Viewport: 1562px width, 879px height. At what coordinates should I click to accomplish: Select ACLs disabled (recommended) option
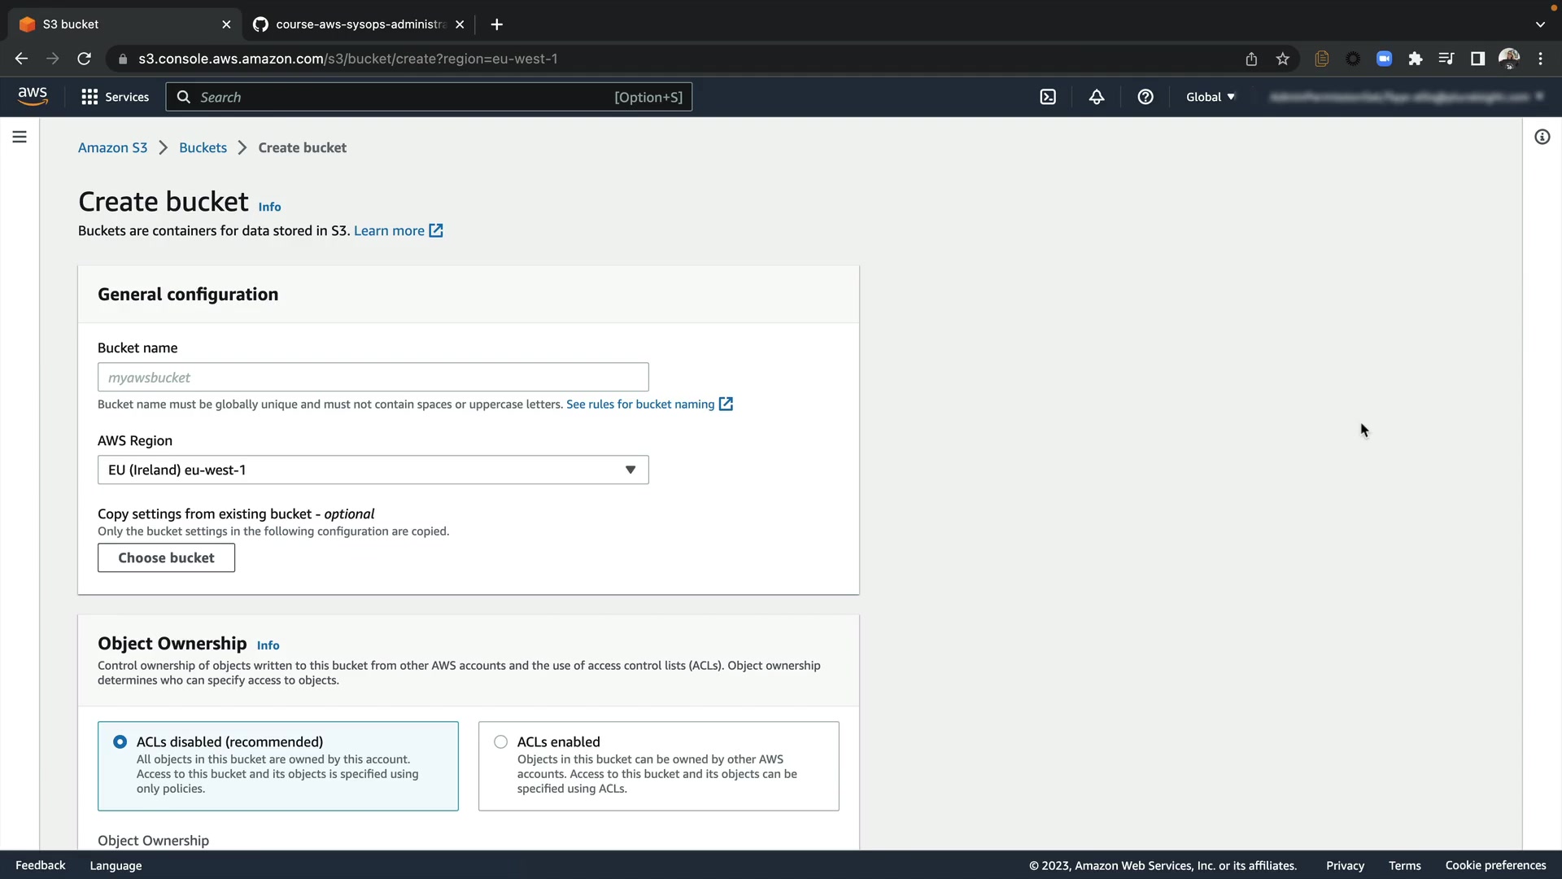(x=120, y=741)
